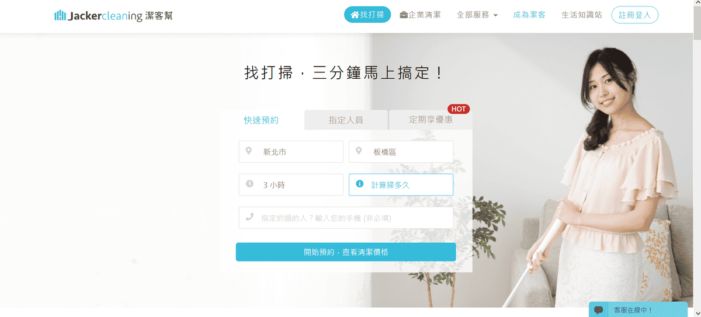
Task: Click the phone icon in mobile number field
Action: coord(249,217)
